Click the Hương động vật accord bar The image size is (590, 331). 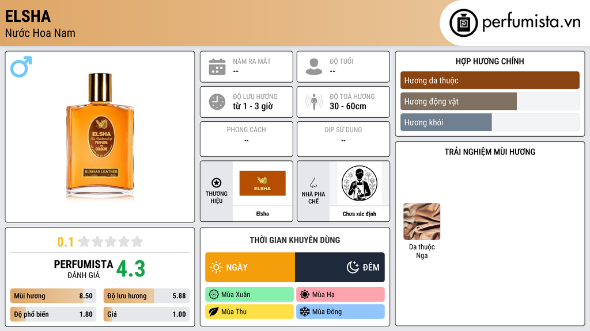tap(490, 101)
